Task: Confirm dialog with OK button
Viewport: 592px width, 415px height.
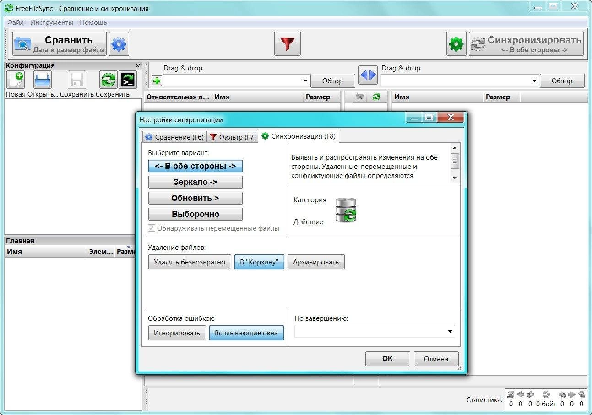Action: pyautogui.click(x=387, y=359)
